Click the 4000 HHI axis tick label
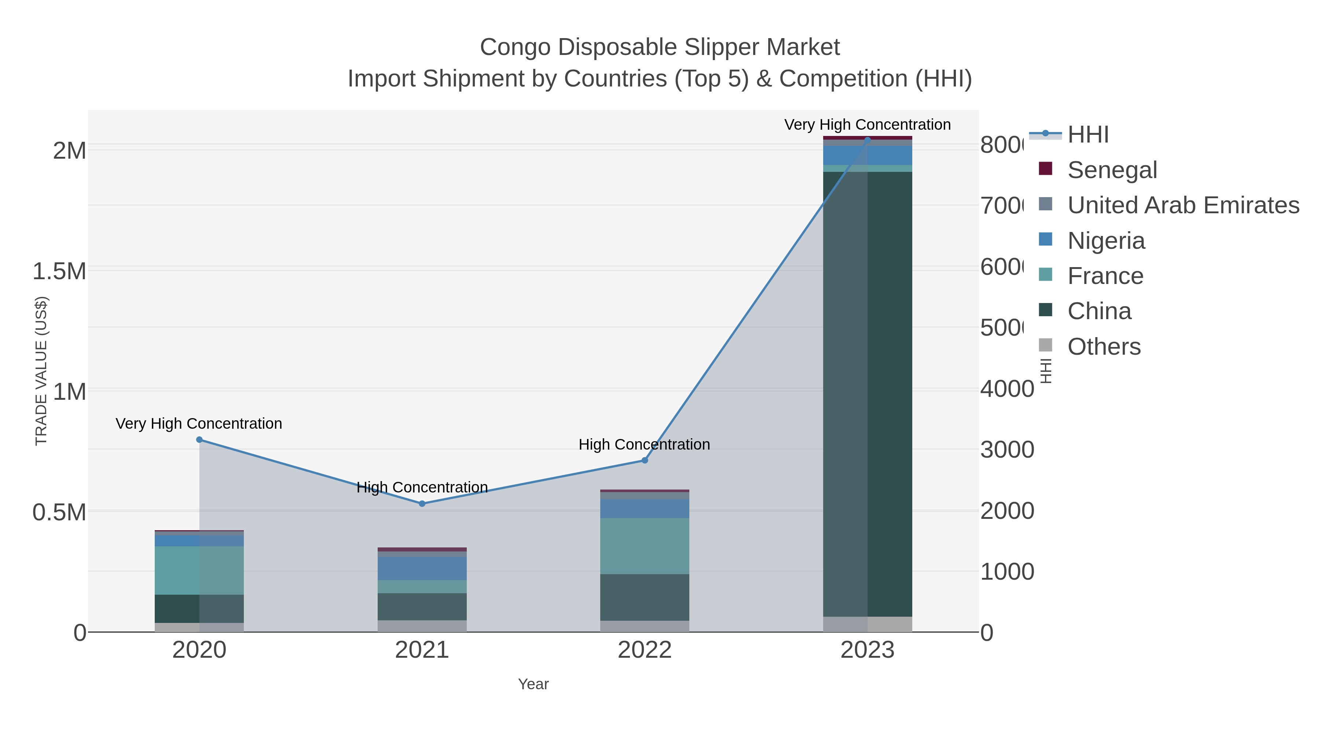 [1008, 389]
